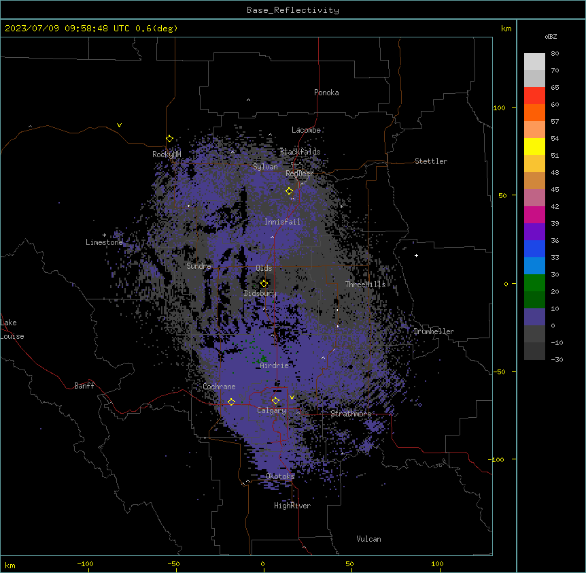Click the Drumheller label
The width and height of the screenshot is (586, 573).
click(434, 331)
